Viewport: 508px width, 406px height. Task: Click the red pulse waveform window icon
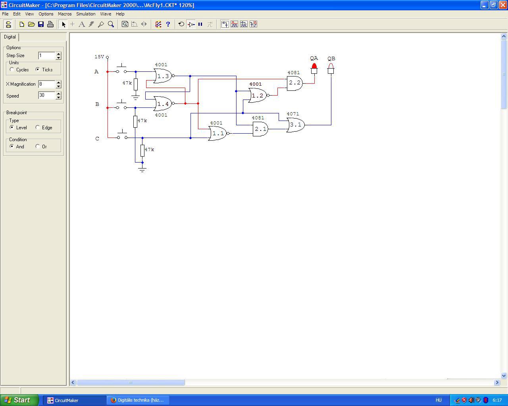(x=234, y=24)
